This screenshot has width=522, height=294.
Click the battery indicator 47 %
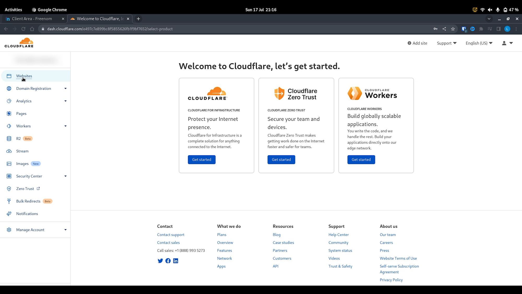[x=511, y=10]
